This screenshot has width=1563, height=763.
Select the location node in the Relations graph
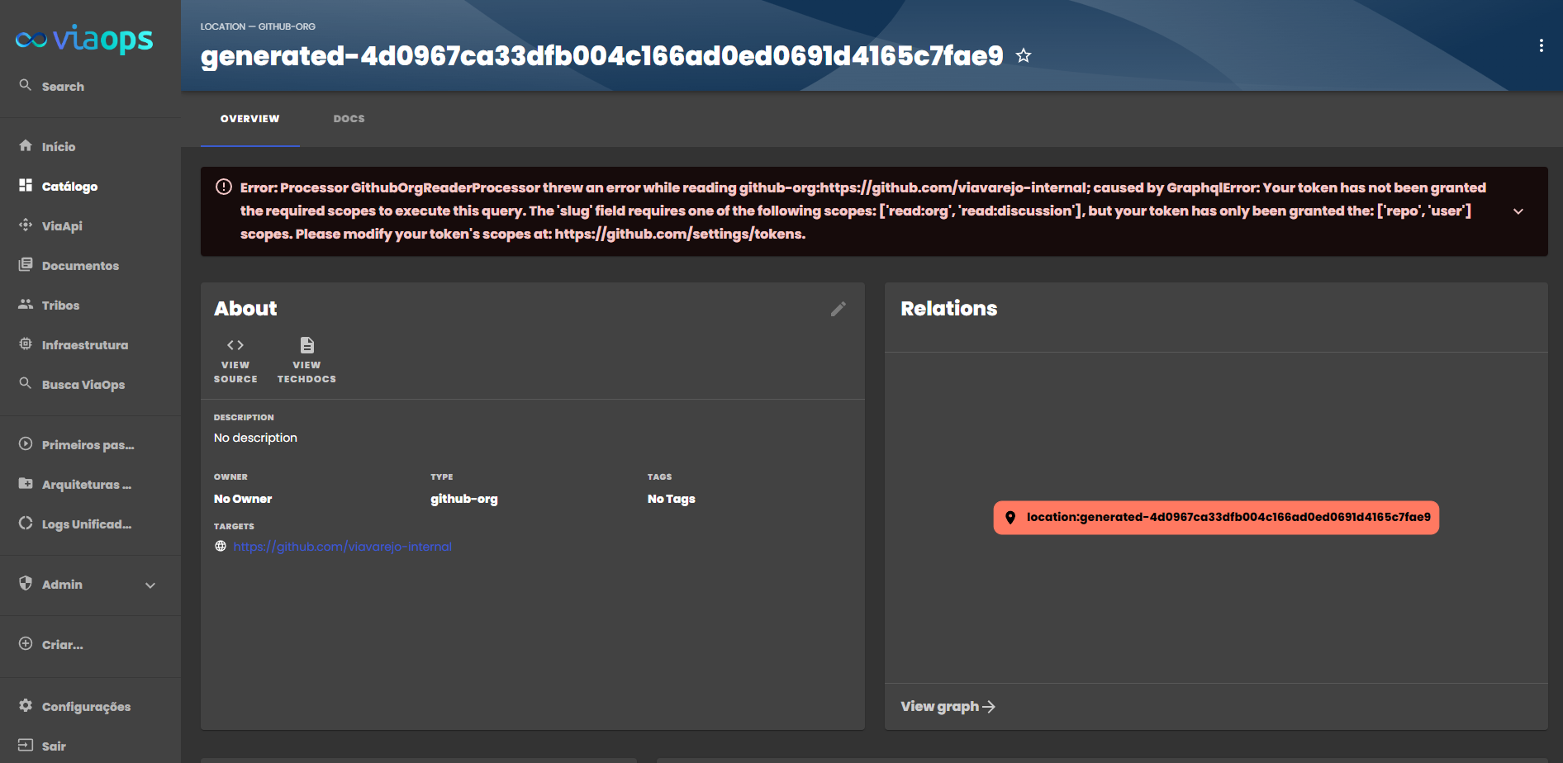pos(1216,518)
